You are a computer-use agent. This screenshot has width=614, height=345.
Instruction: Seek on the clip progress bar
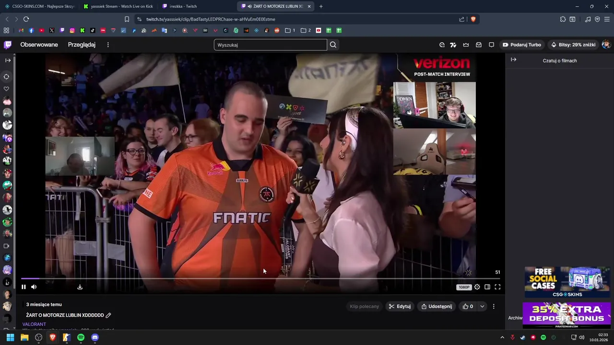[260, 278]
